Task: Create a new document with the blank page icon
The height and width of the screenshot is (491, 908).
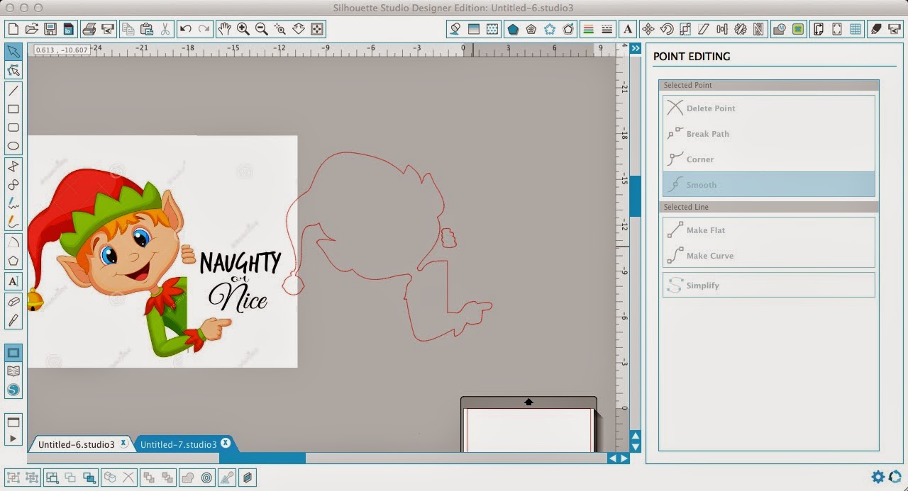Action: coord(13,29)
